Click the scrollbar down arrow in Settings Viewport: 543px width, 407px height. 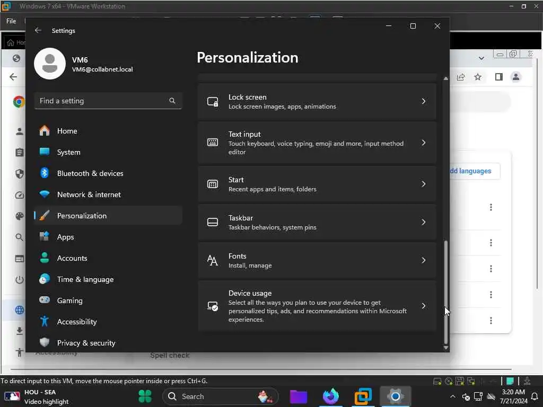tap(445, 348)
